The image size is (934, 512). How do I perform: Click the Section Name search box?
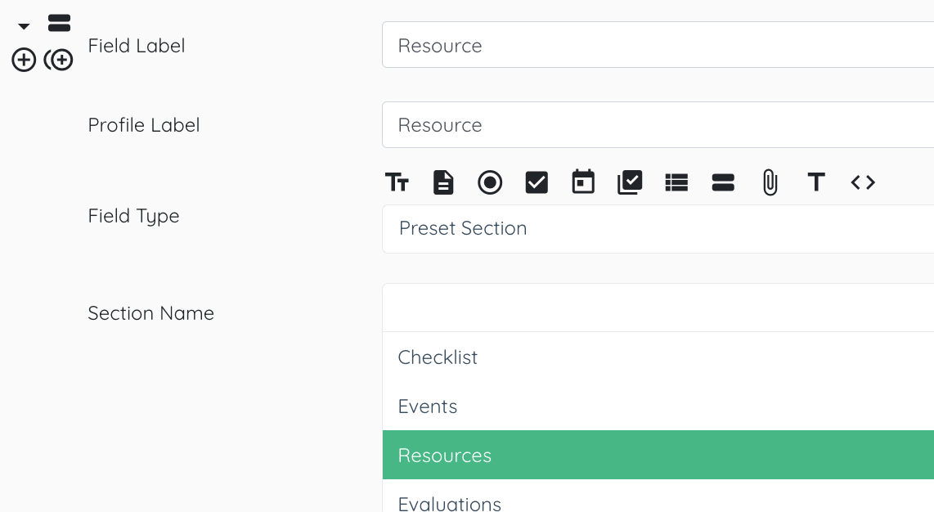coord(658,308)
